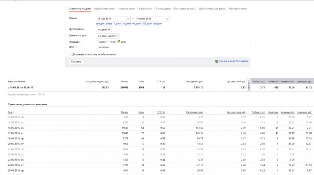The image size is (314, 175).
Task: Switch to the 'Общая статистика' tab
Action: 104,8
